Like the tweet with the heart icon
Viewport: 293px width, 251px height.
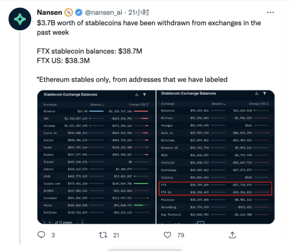pyautogui.click(x=167, y=235)
